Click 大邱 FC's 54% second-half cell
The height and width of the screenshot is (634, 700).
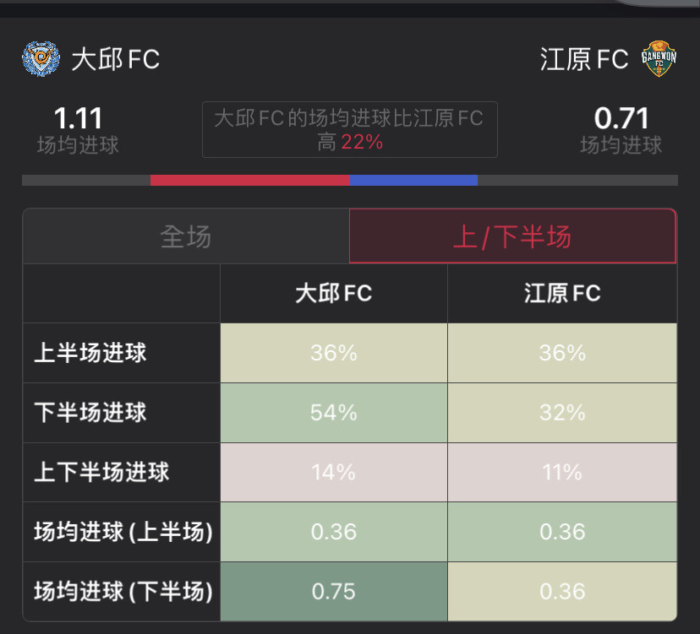coord(333,413)
